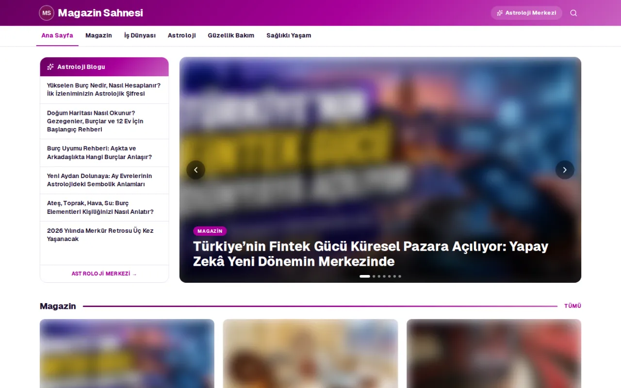Open 2026 Merkür Retrosu article
The width and height of the screenshot is (621, 388).
(104, 235)
